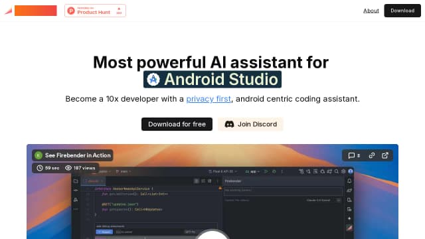Click the Firebender flame logo icon
The width and height of the screenshot is (425, 239).
tap(9, 11)
